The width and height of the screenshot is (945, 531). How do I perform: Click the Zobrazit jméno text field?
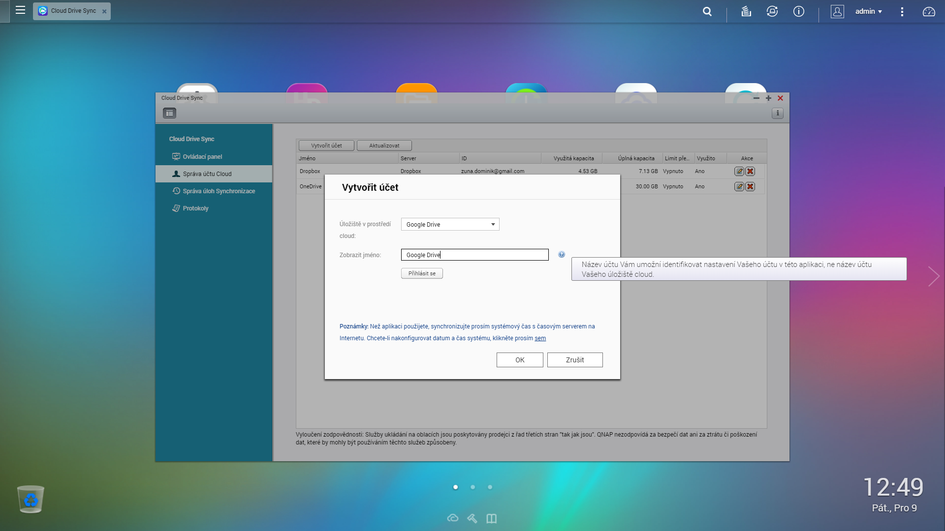pos(474,255)
